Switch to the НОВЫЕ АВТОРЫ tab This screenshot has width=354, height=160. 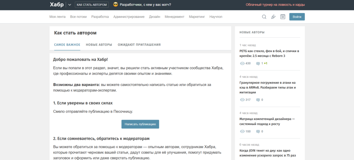99,45
